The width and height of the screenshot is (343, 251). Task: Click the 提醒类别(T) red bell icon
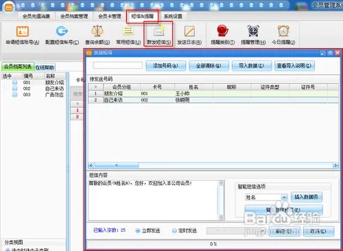(x=222, y=31)
